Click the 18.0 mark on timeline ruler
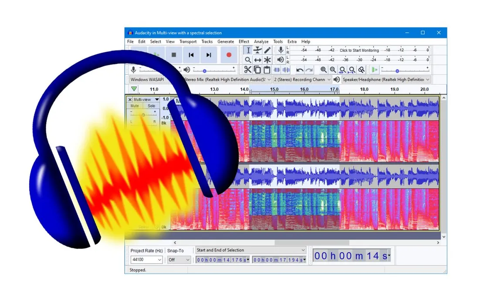Viewport: 488px width, 305px height. tap(364, 89)
